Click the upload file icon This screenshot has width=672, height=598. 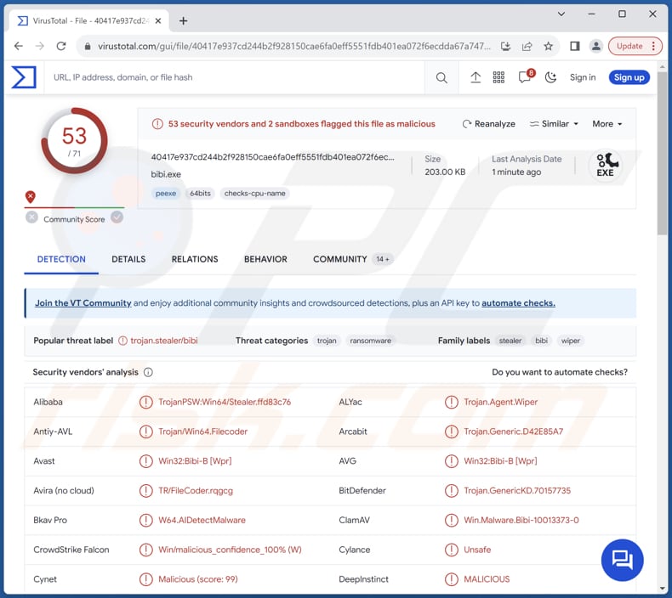pyautogui.click(x=476, y=77)
